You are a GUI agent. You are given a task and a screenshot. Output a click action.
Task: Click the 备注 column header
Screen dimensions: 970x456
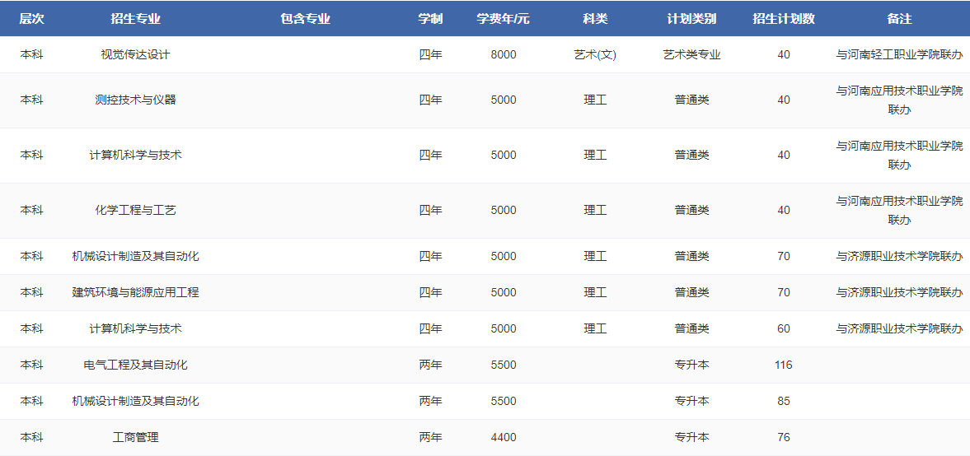(x=899, y=18)
